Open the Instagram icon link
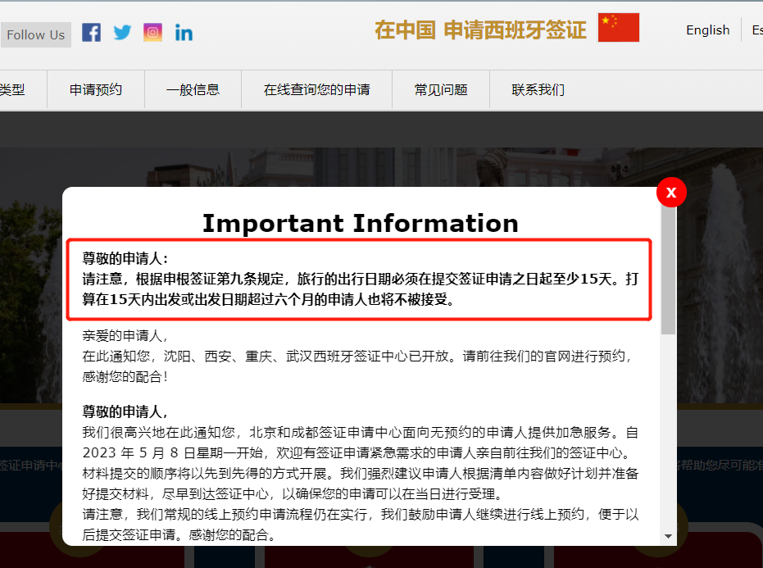Screen dimensions: 763x568 tap(152, 33)
